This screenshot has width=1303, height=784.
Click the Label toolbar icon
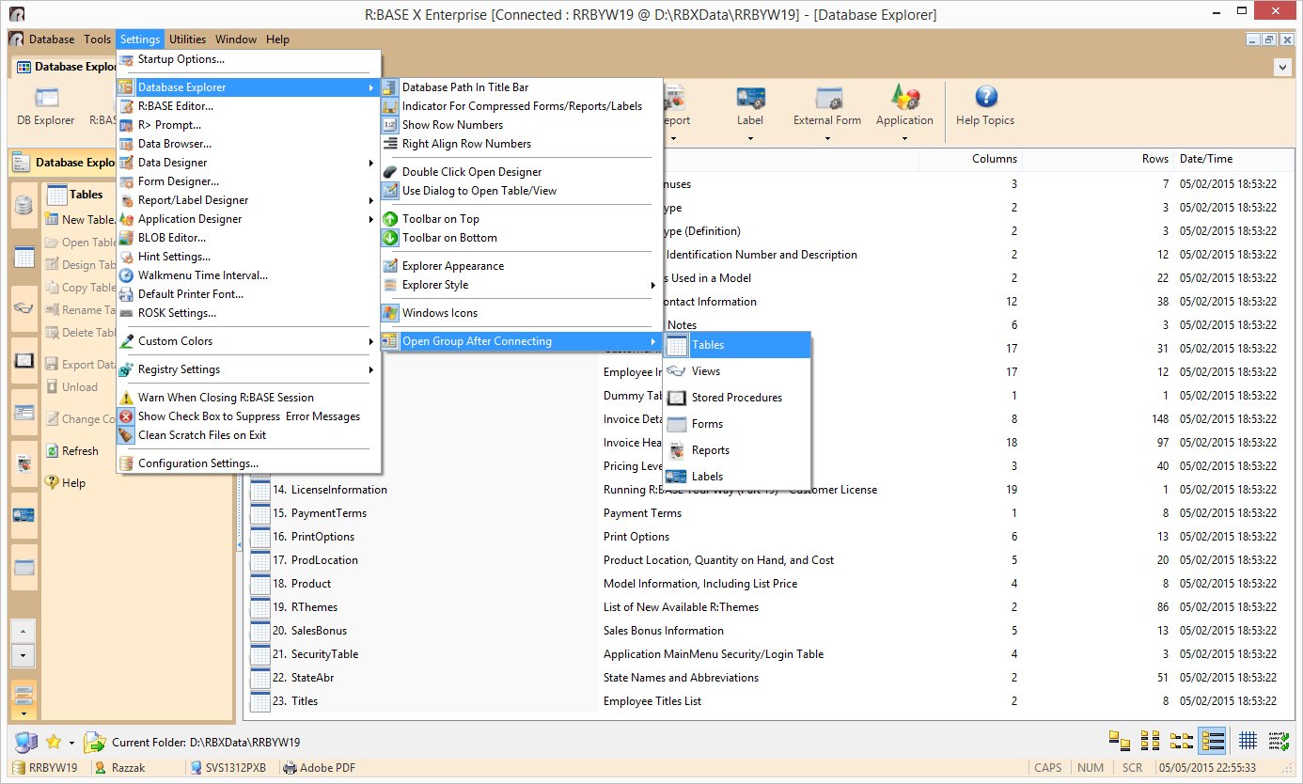click(x=750, y=99)
